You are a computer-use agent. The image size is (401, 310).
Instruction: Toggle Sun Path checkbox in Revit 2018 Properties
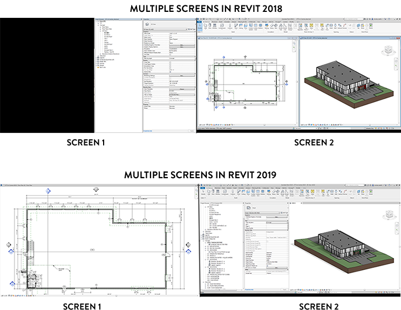click(171, 55)
